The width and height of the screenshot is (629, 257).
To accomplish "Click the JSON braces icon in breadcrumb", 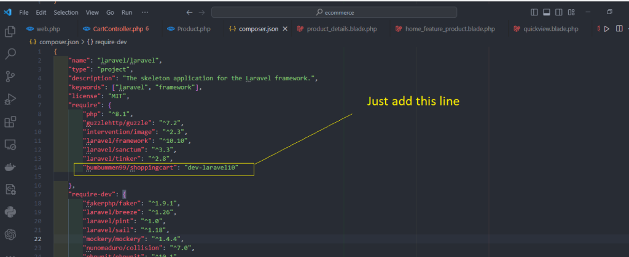I will pyautogui.click(x=33, y=42).
